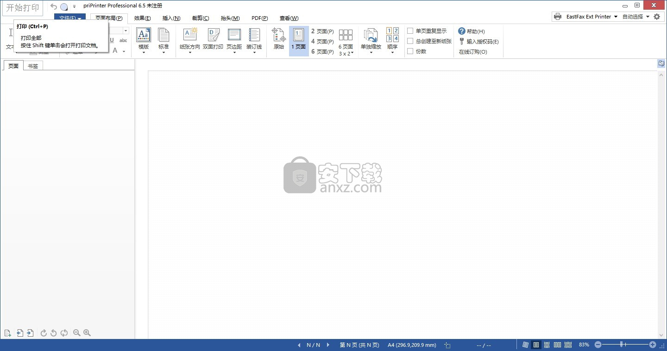Click the page export right-arrow icon
Screen dimensions: 667x351
click(x=30, y=333)
